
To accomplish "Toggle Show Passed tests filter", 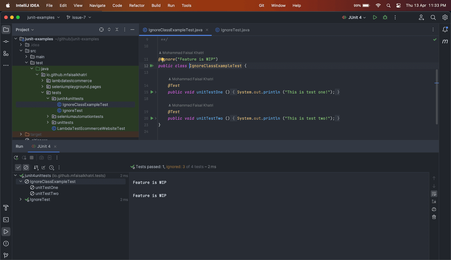I will pyautogui.click(x=18, y=168).
